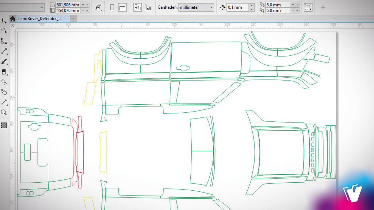The image size is (374, 210).
Task: Expand the page size preset dropdown
Action: (41, 8)
